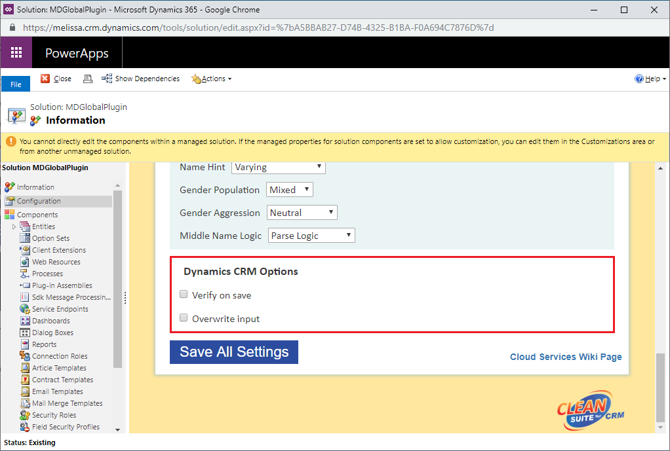Click the browser address bar URL

coord(258,27)
